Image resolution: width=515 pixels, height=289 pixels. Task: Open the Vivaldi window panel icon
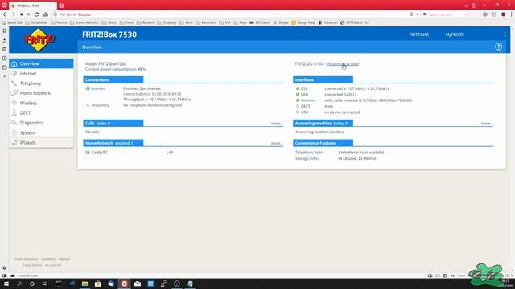click(4, 67)
